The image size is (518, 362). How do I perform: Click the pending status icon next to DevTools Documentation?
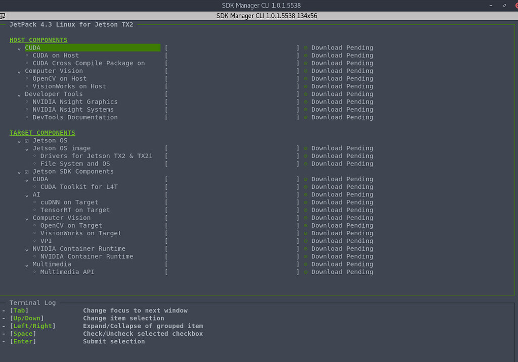click(305, 117)
